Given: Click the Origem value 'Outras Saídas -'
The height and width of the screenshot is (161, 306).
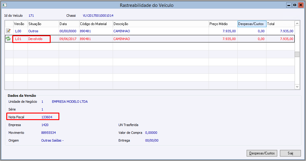Looking at the screenshot, I should point(52,140).
